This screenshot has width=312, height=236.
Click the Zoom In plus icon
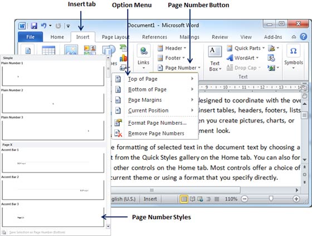pyautogui.click(x=296, y=199)
